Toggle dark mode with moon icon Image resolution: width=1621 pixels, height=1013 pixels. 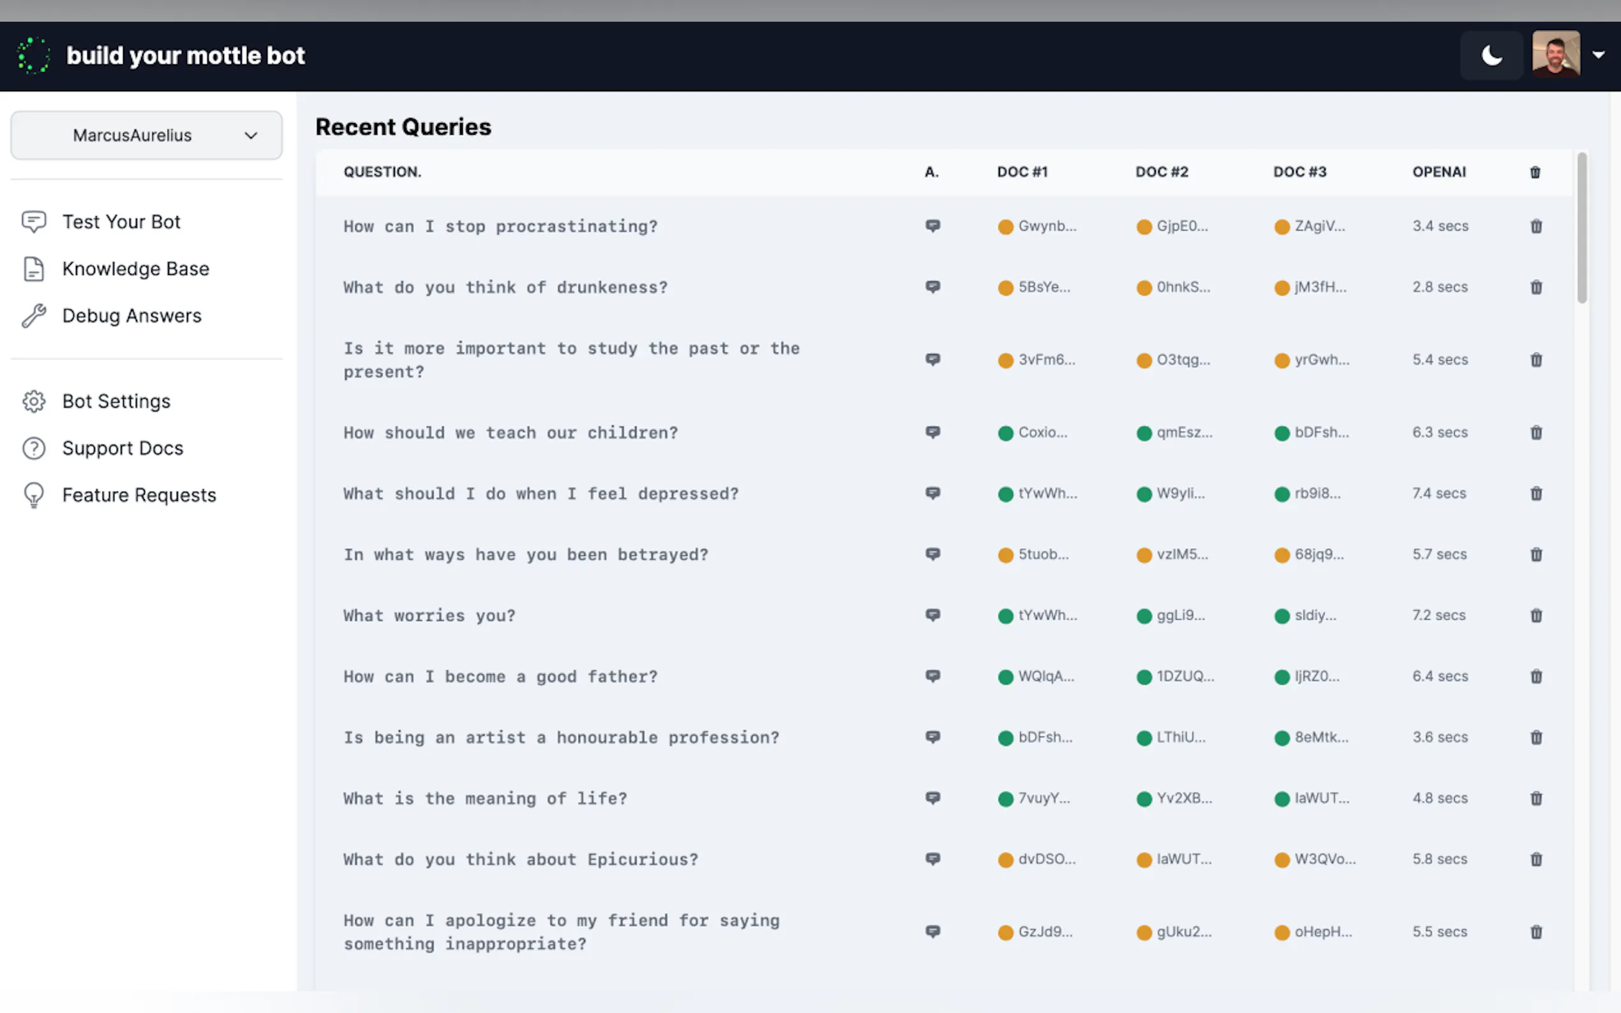(x=1491, y=55)
